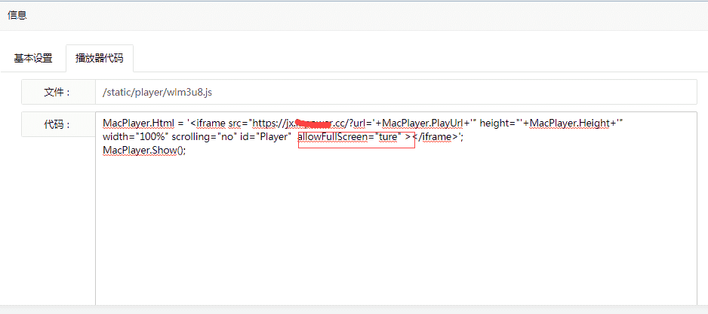Click the highlighted allowFullScreen="ture" text
Image resolution: width=708 pixels, height=314 pixels.
coord(350,136)
